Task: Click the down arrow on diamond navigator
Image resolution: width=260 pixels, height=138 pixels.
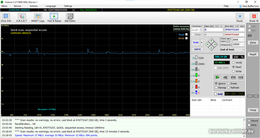Action: pos(211,48)
